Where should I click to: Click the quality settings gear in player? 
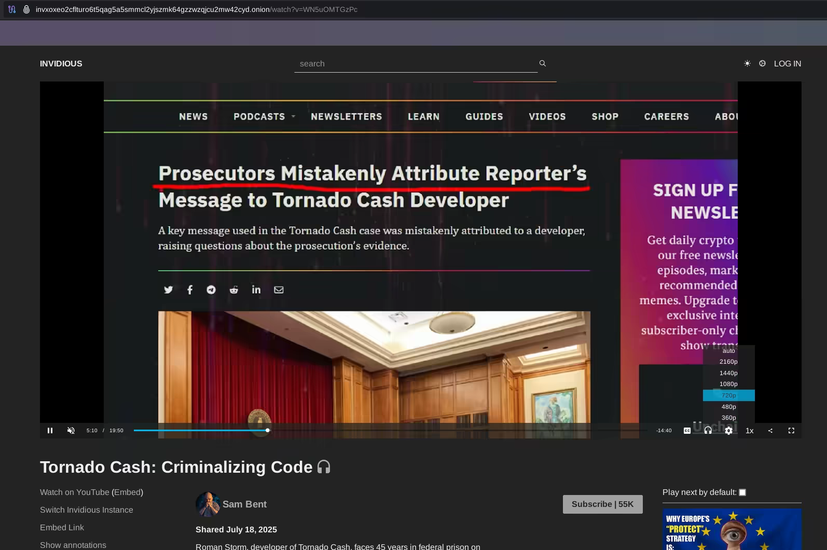[728, 431]
